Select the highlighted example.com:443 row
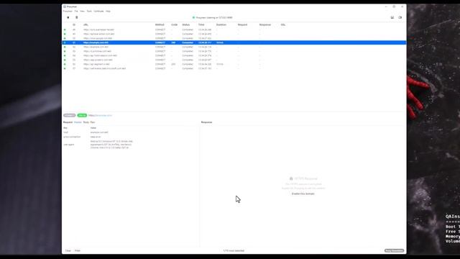The image size is (460, 259). tap(234, 42)
